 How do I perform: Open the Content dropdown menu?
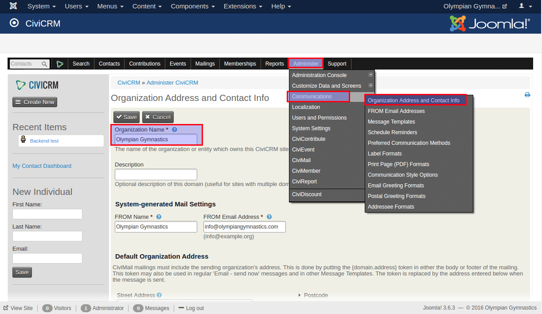147,6
